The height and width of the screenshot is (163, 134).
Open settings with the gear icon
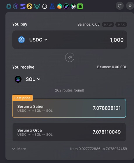[130, 6]
